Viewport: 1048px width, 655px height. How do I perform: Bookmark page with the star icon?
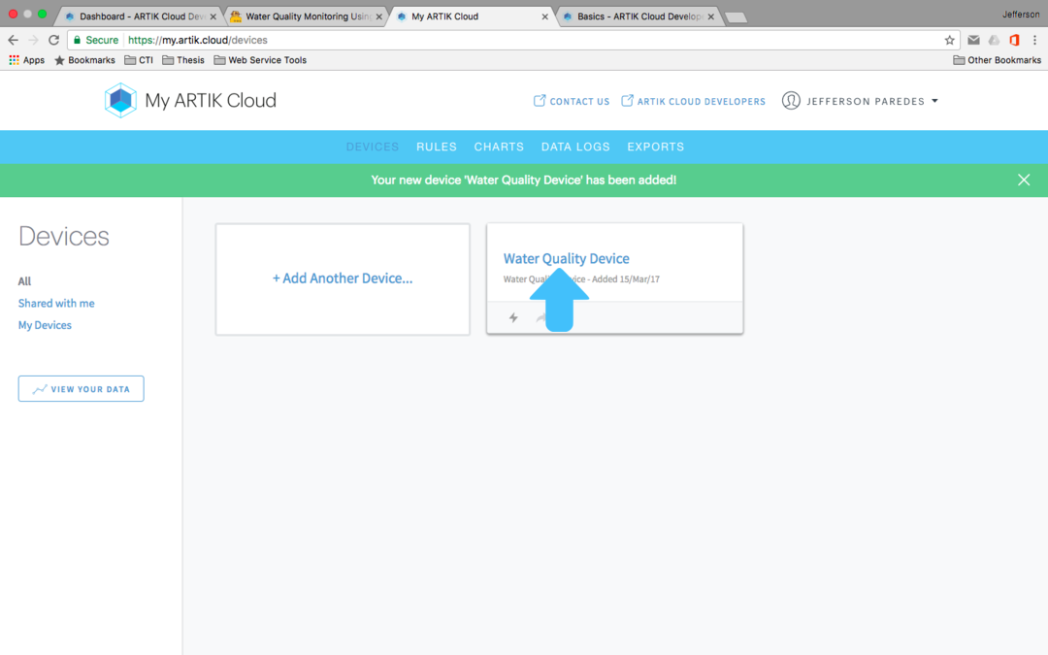point(949,40)
